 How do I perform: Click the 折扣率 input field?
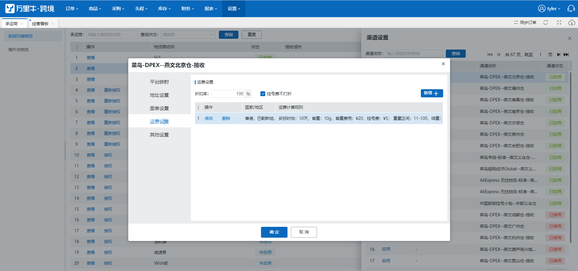point(228,94)
